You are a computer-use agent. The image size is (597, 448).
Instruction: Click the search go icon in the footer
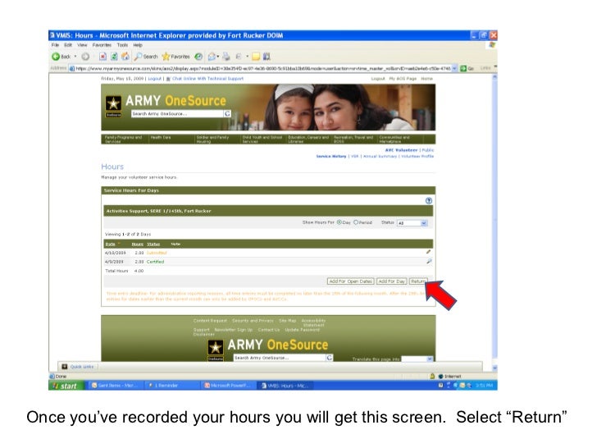click(330, 358)
